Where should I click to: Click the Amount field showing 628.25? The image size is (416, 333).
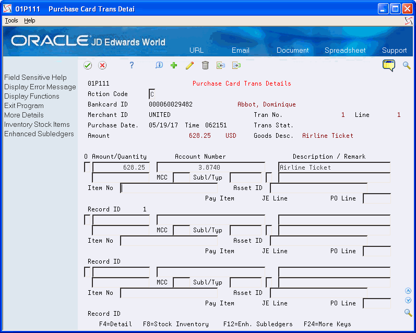pos(121,168)
